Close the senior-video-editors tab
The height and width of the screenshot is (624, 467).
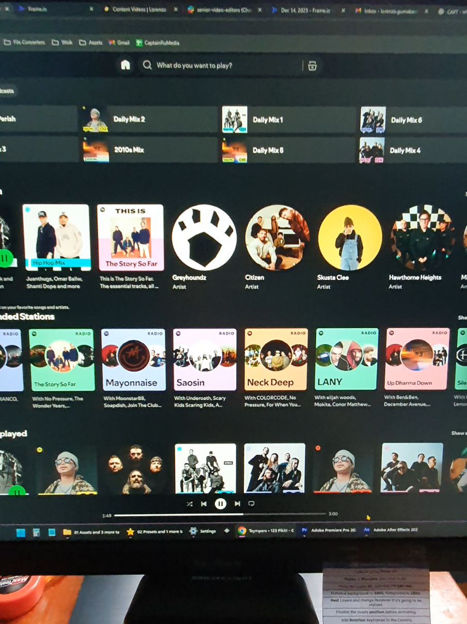[259, 10]
